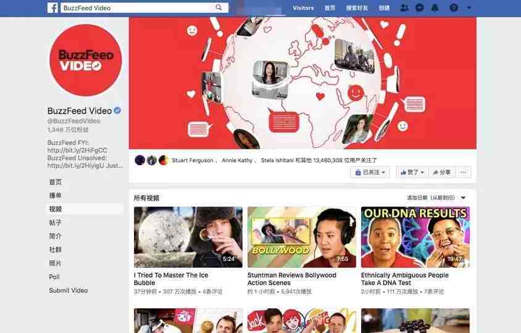Click the search magnifier icon
The width and height of the screenshot is (521, 333).
point(219,7)
